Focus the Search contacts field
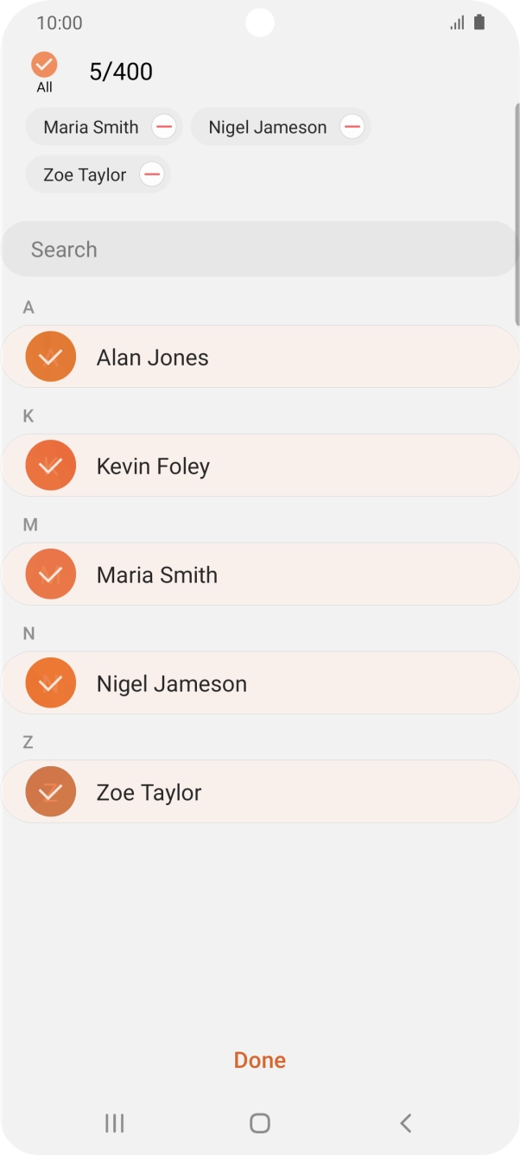 259,250
